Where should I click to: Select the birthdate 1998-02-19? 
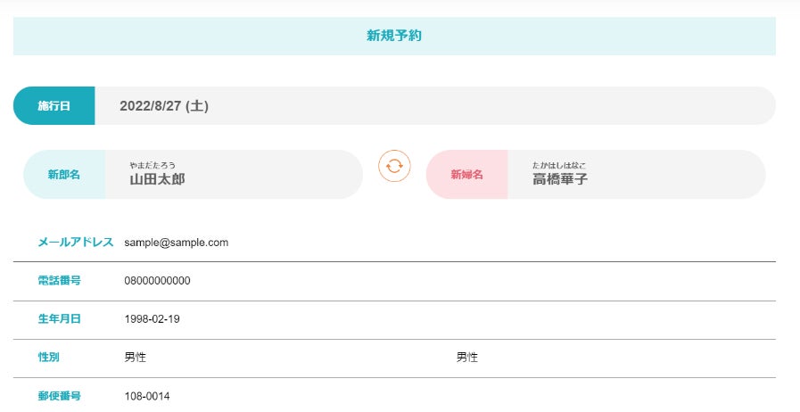153,319
